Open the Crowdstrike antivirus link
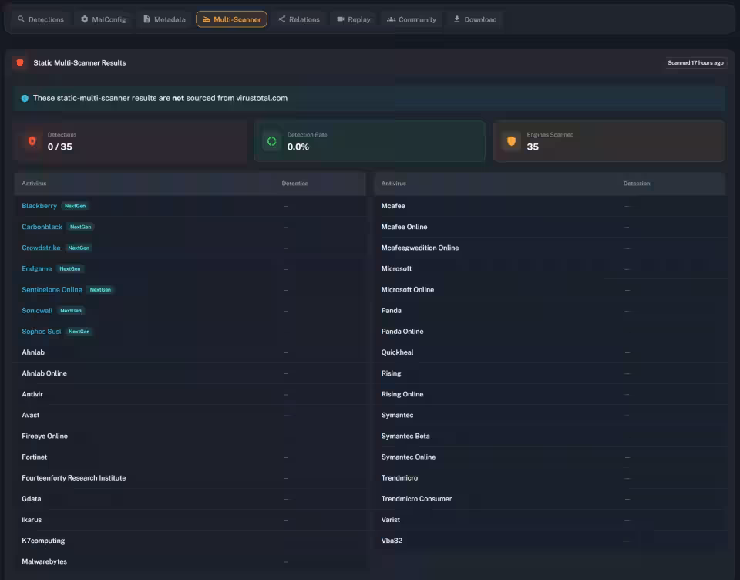The width and height of the screenshot is (740, 580). pyautogui.click(x=41, y=248)
